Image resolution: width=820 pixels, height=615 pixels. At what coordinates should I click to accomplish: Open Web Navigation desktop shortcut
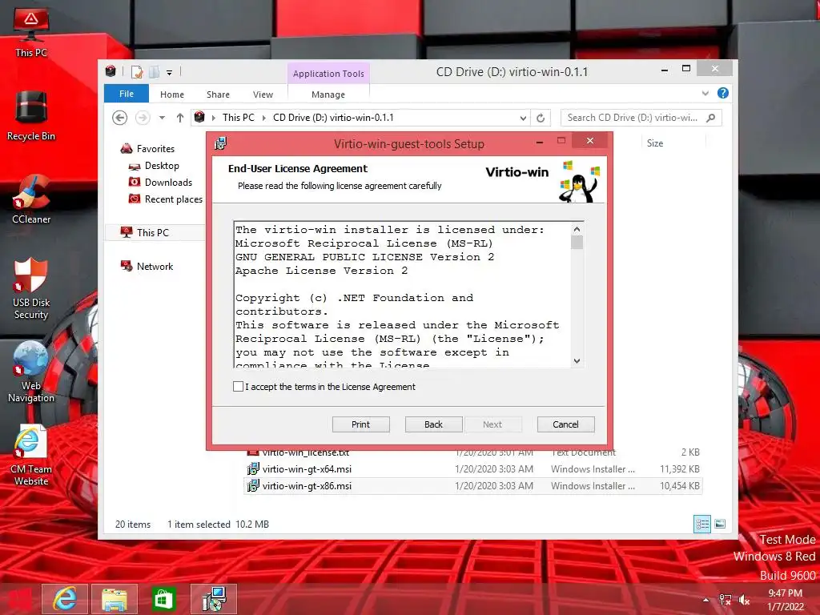[x=31, y=372]
